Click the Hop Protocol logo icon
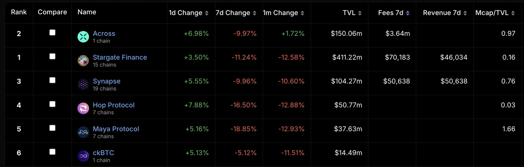This screenshot has width=524, height=167. (x=83, y=108)
